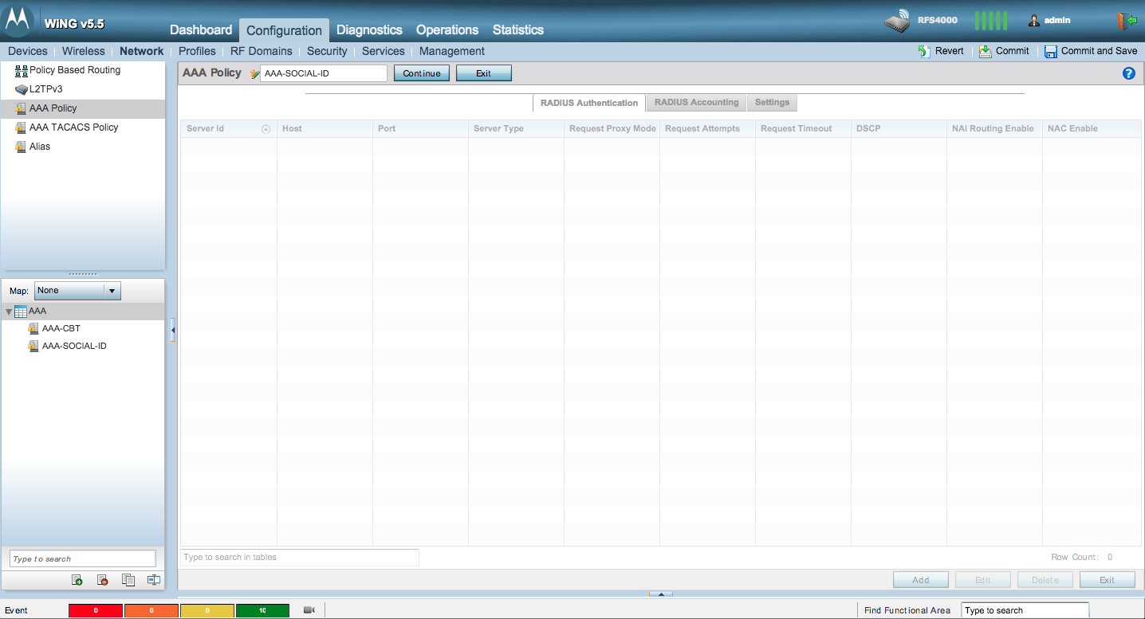Open the Configuration tab
Image resolution: width=1145 pixels, height=619 pixels.
284,31
